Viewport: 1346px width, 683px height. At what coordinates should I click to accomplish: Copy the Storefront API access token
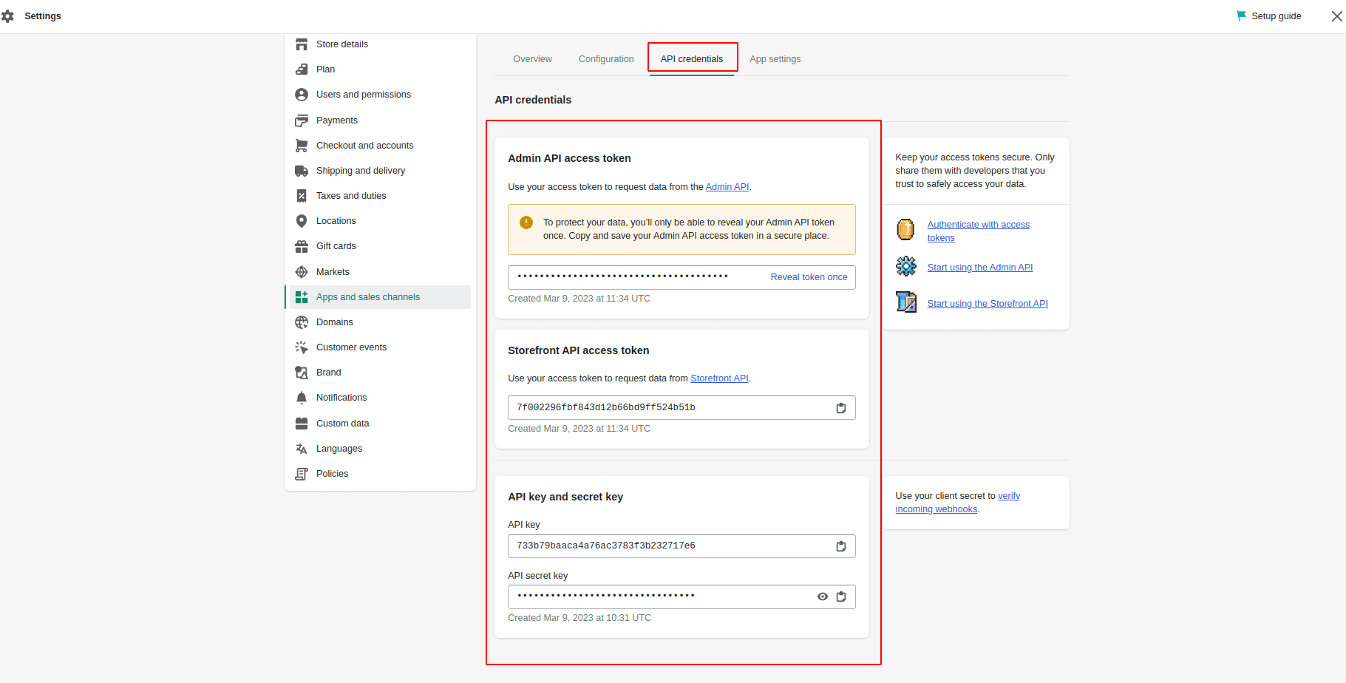[x=841, y=408]
